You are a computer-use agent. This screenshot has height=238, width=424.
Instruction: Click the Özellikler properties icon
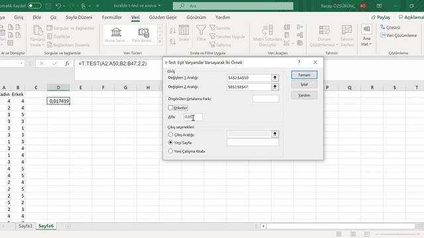50,36
